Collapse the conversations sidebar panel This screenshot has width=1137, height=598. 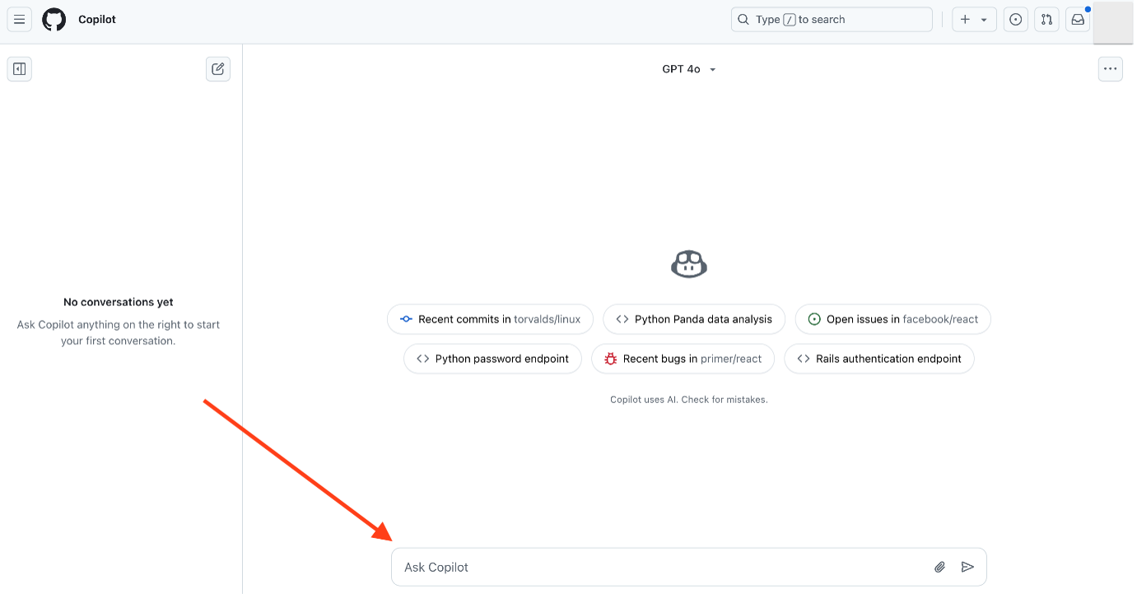coord(20,69)
